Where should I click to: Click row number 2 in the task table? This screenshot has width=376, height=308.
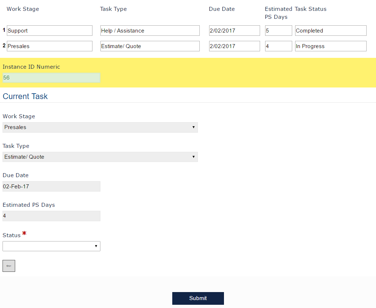(4, 46)
